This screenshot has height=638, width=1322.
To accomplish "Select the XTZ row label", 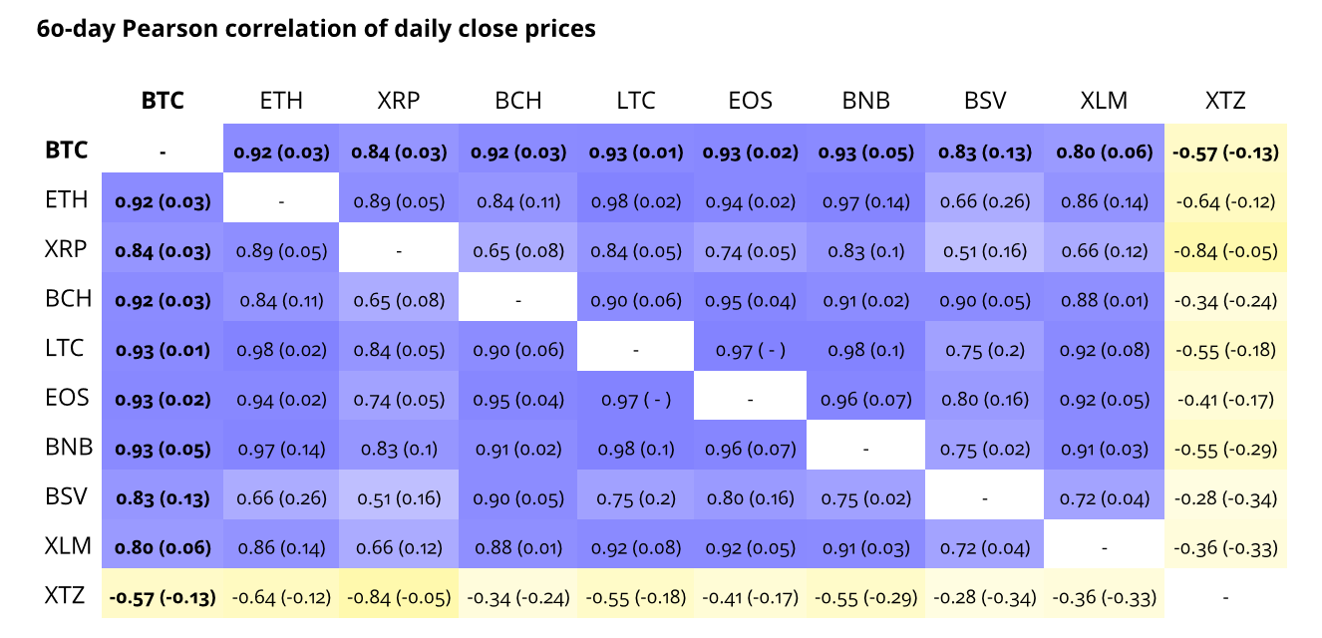I will pos(65,596).
